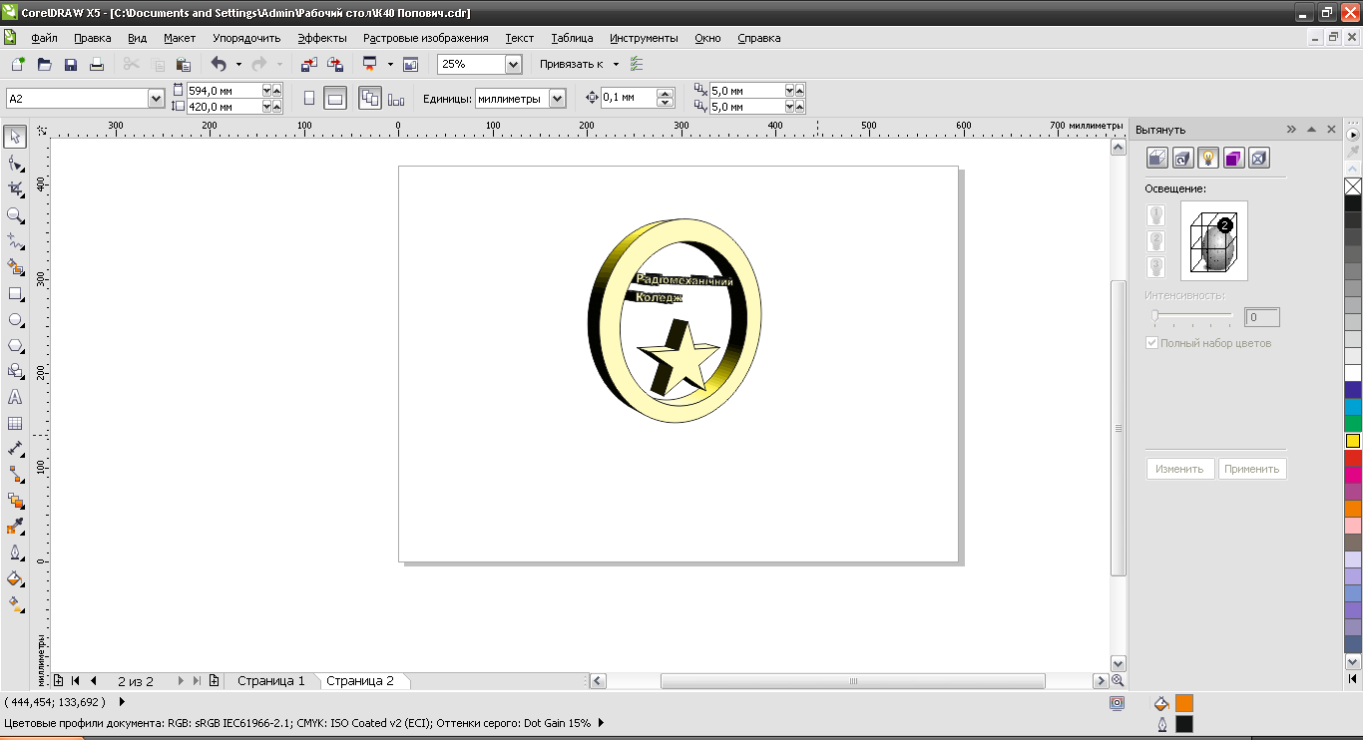The height and width of the screenshot is (740, 1363).
Task: Toggle landscape page orientation
Action: click(x=335, y=99)
